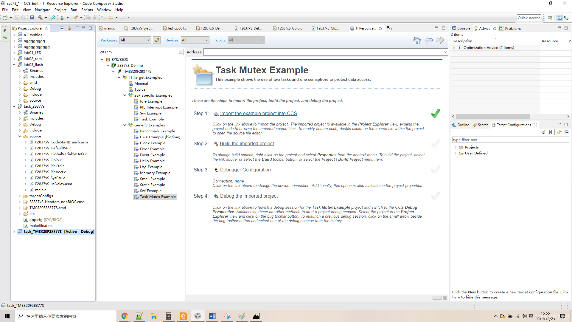The width and height of the screenshot is (572, 322).
Task: Click Import the example project into CCS
Action: pyautogui.click(x=258, y=114)
